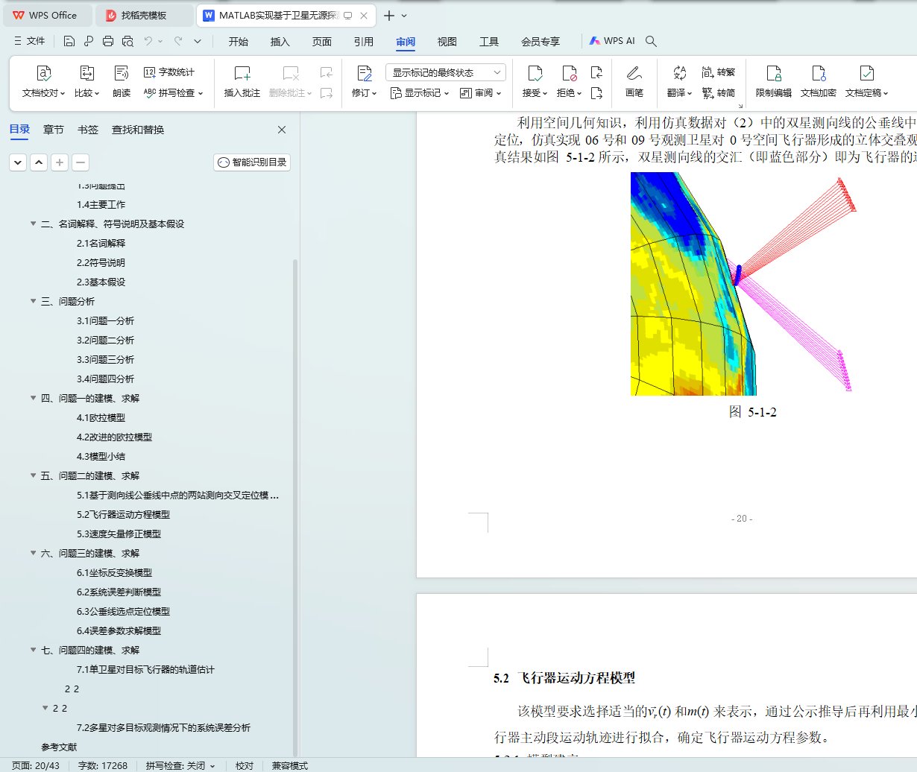This screenshot has height=772, width=917.
Task: Click 页面: 20/43 in status bar
Action: pos(35,765)
